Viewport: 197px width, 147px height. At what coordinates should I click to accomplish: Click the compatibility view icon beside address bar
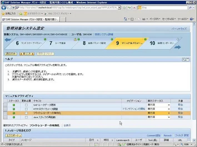[124, 8]
